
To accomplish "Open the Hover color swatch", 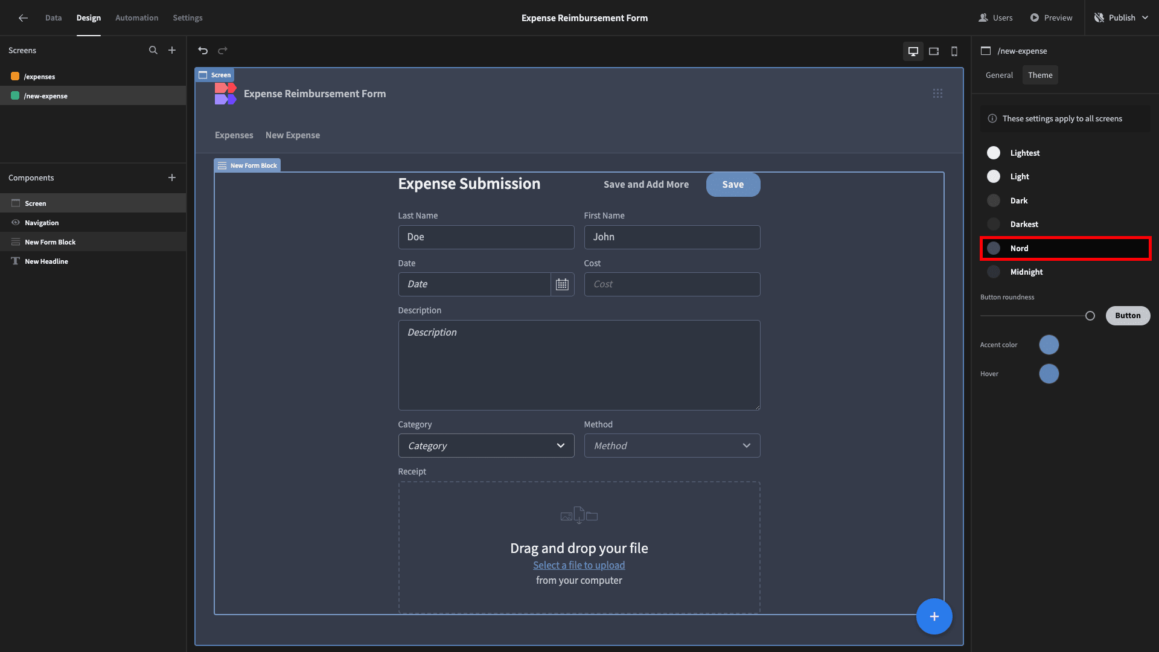I will (1049, 374).
